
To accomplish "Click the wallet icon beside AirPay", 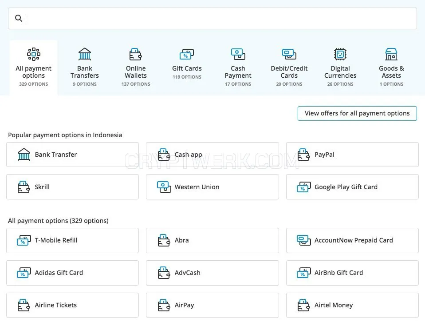I will point(164,305).
